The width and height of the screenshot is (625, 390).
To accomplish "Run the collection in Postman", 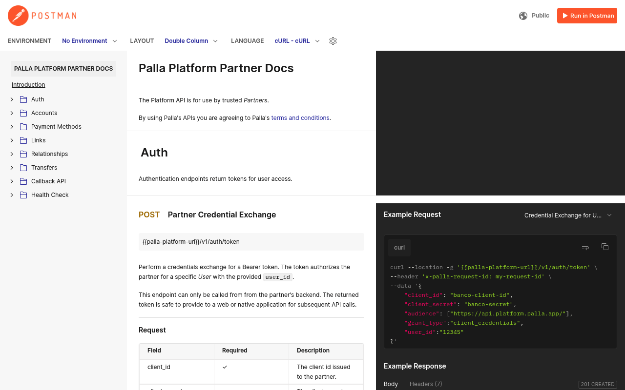I will 587,16.
